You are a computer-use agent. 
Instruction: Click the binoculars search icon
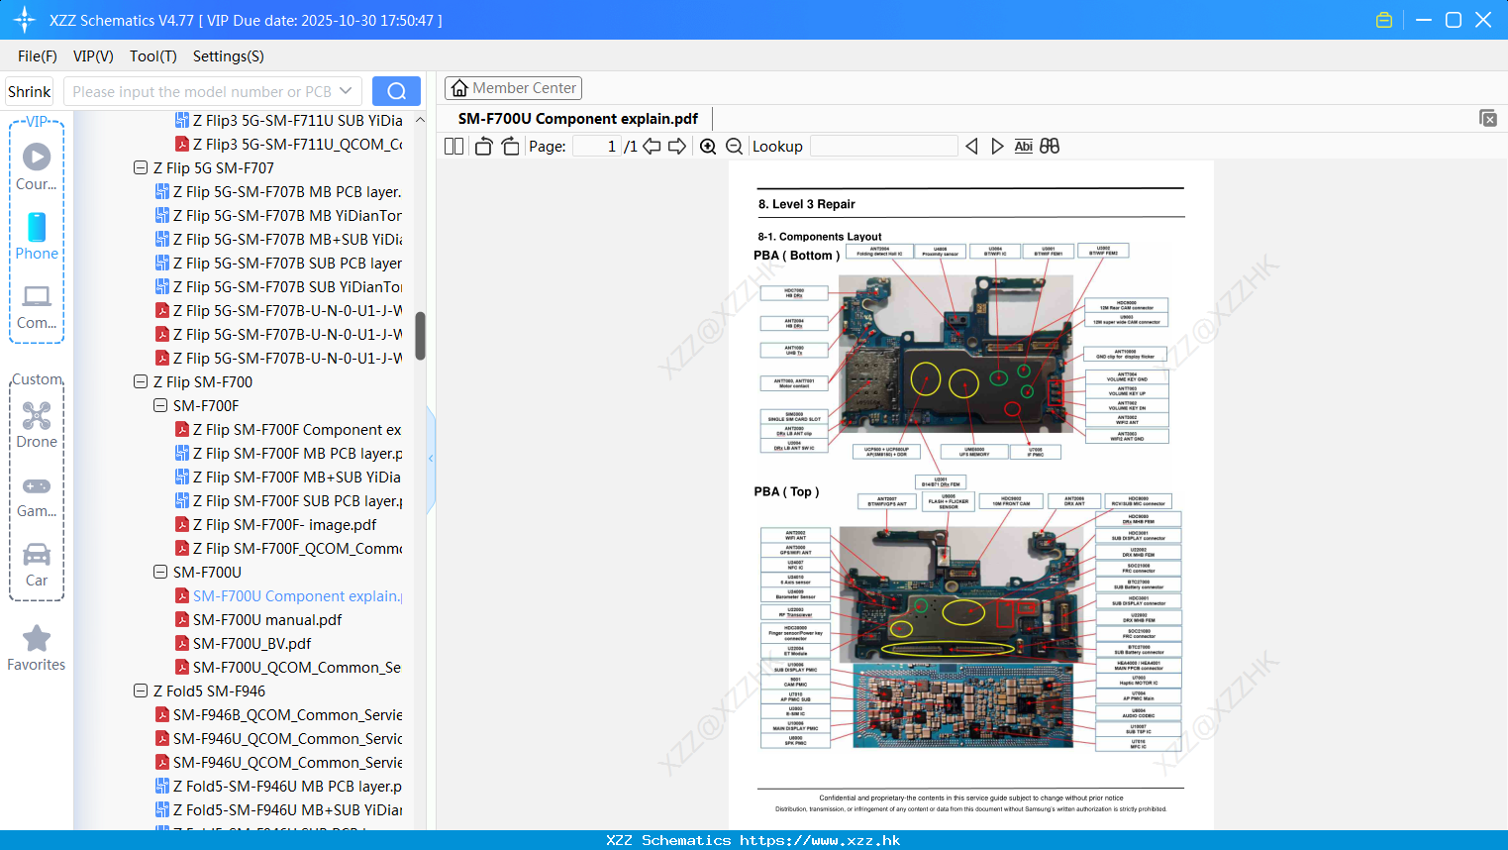(1050, 146)
